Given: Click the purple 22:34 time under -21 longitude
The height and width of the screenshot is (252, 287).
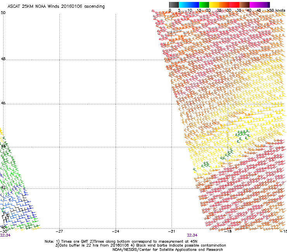Looking at the screenshot, I should (192, 235).
